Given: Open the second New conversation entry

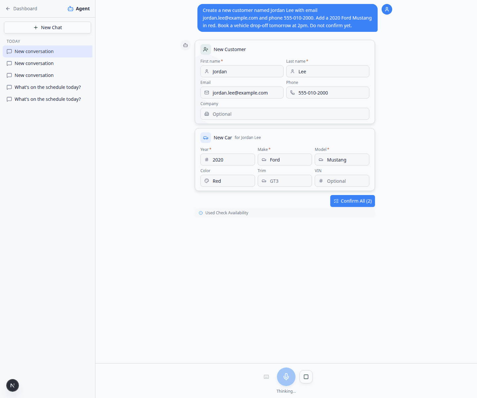Looking at the screenshot, I should click(x=47, y=63).
